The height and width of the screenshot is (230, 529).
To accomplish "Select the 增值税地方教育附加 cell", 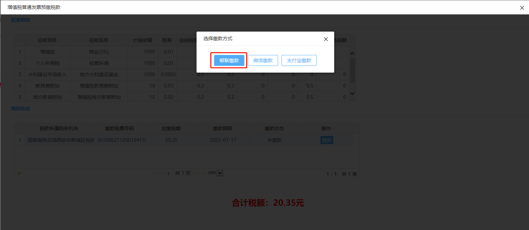I will [99, 97].
